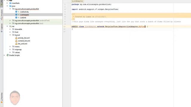191x107 pixels.
Task: Click the 'Created by' comment line
Action: click(90, 17)
